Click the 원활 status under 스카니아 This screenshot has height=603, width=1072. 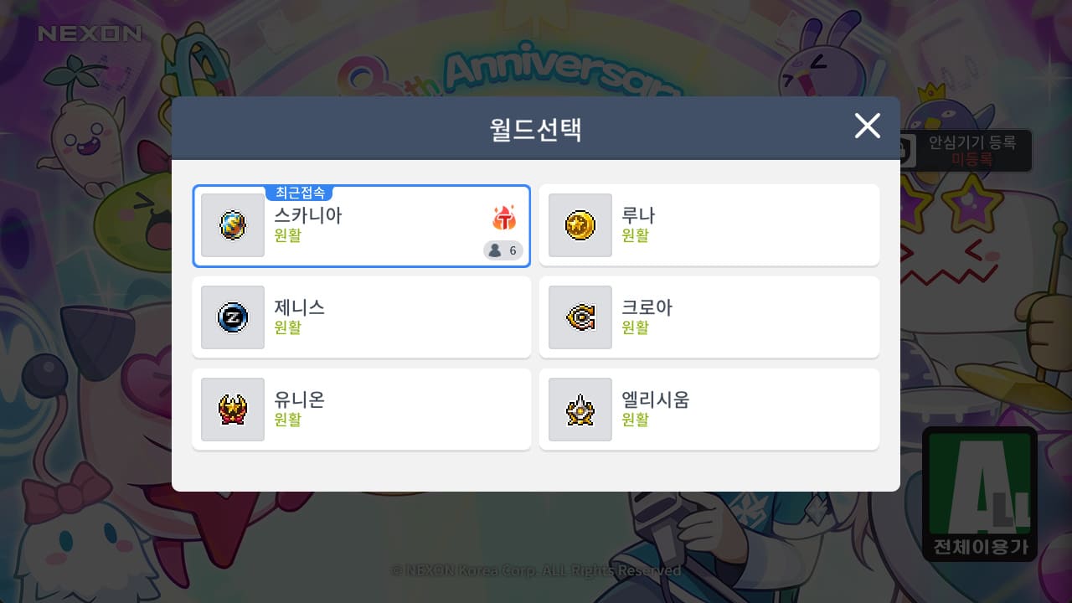tap(288, 235)
